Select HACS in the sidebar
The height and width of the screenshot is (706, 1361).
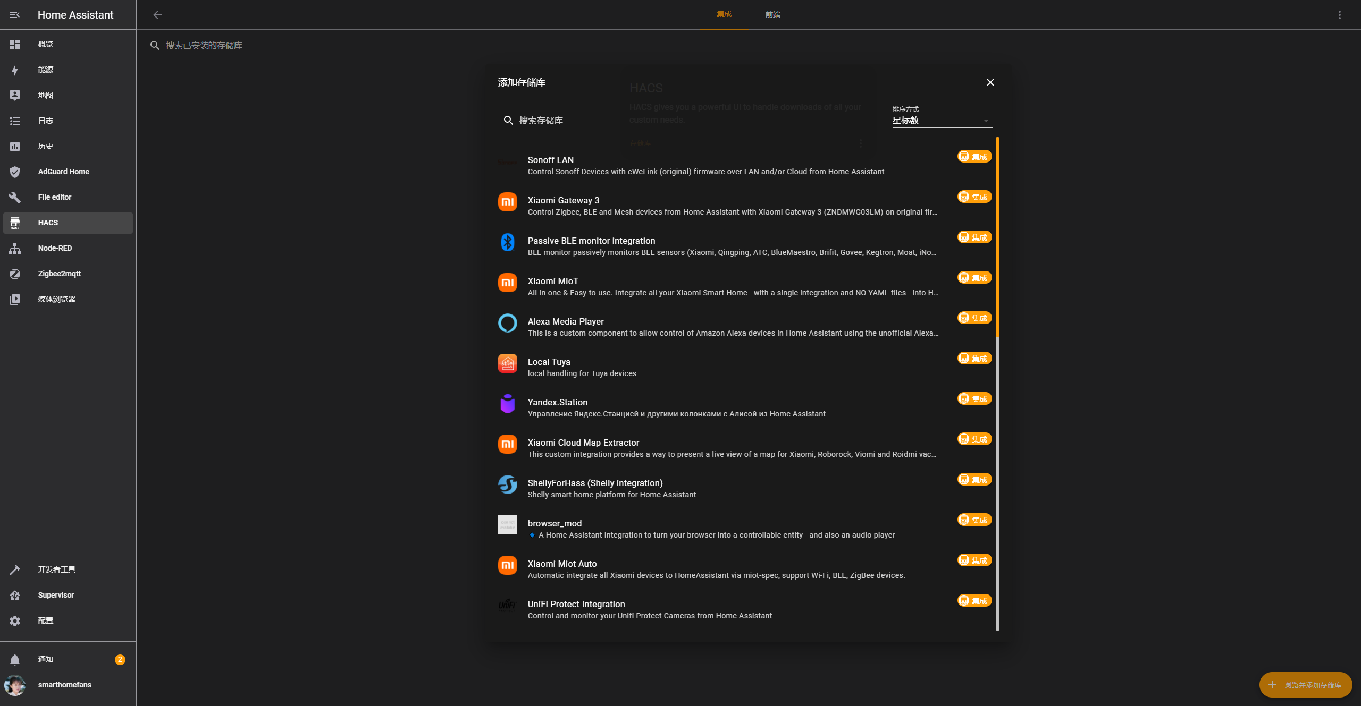click(x=68, y=223)
